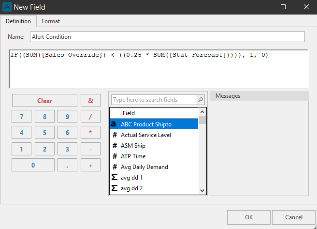Image resolution: width=317 pixels, height=229 pixels.
Task: Select the Definition tab
Action: (x=18, y=21)
